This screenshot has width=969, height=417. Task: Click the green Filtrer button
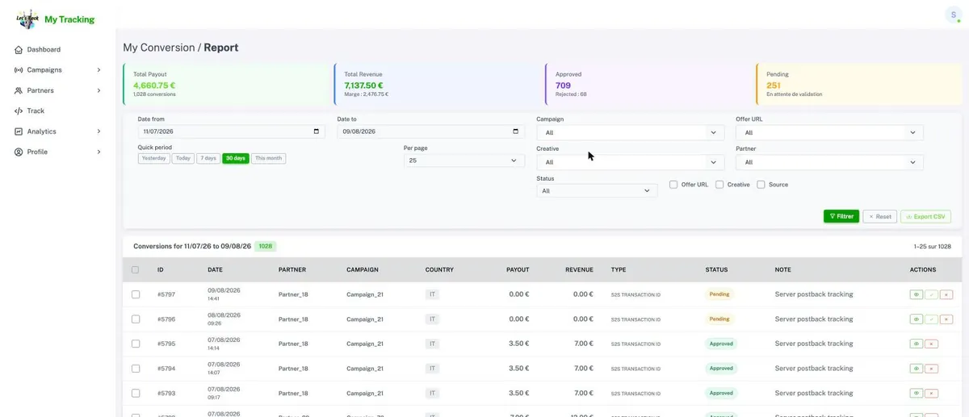(x=841, y=216)
